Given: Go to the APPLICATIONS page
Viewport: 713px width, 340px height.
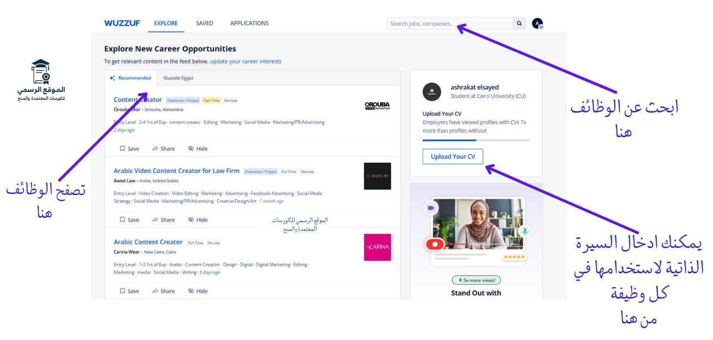Looking at the screenshot, I should [249, 23].
